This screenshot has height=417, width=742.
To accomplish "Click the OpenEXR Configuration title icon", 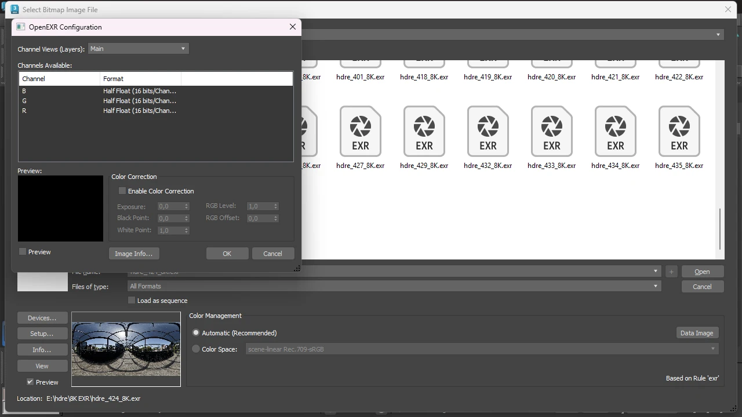I will [x=21, y=27].
